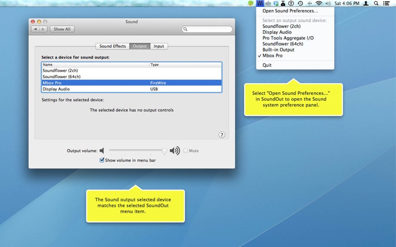Viewport: 396px width, 247px height.
Task: Click the help question mark button
Action: [222, 135]
